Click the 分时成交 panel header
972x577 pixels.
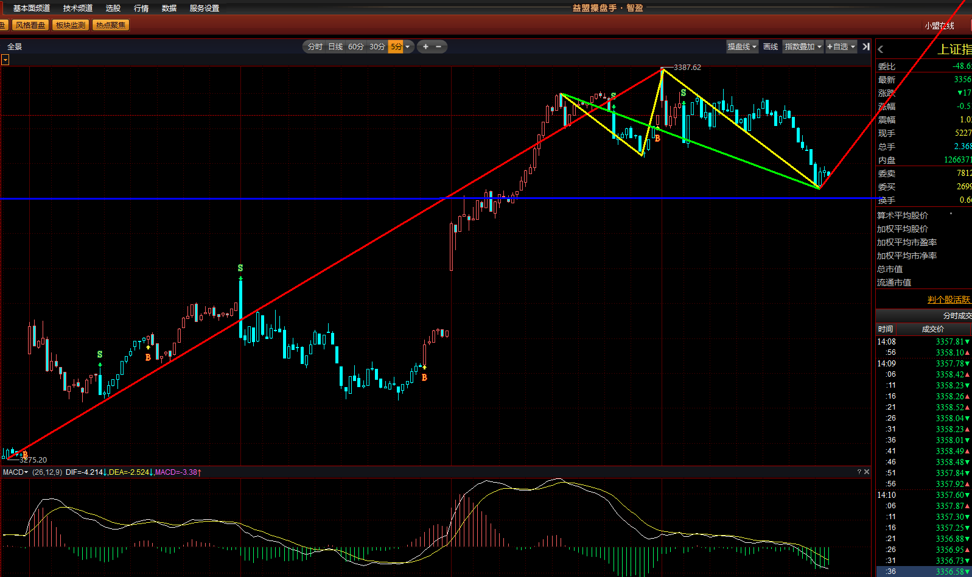coord(924,315)
